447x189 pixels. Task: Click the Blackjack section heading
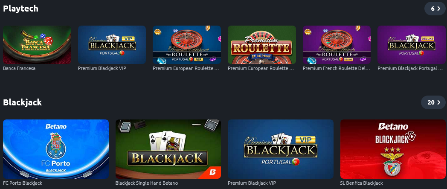tap(23, 102)
